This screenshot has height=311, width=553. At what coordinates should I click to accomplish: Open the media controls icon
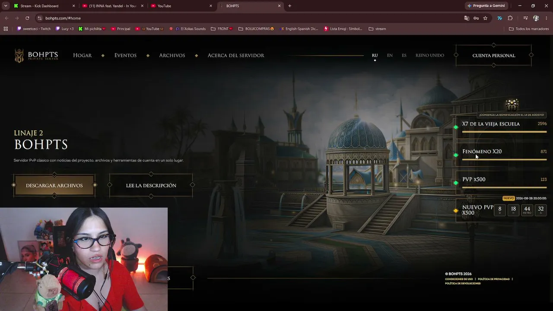click(525, 18)
